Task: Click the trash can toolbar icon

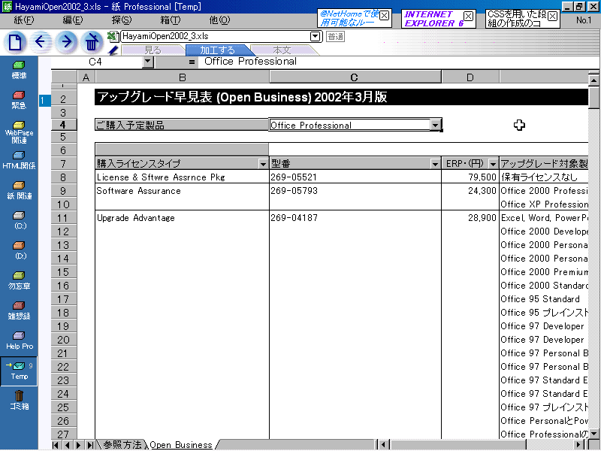Action: (x=92, y=42)
